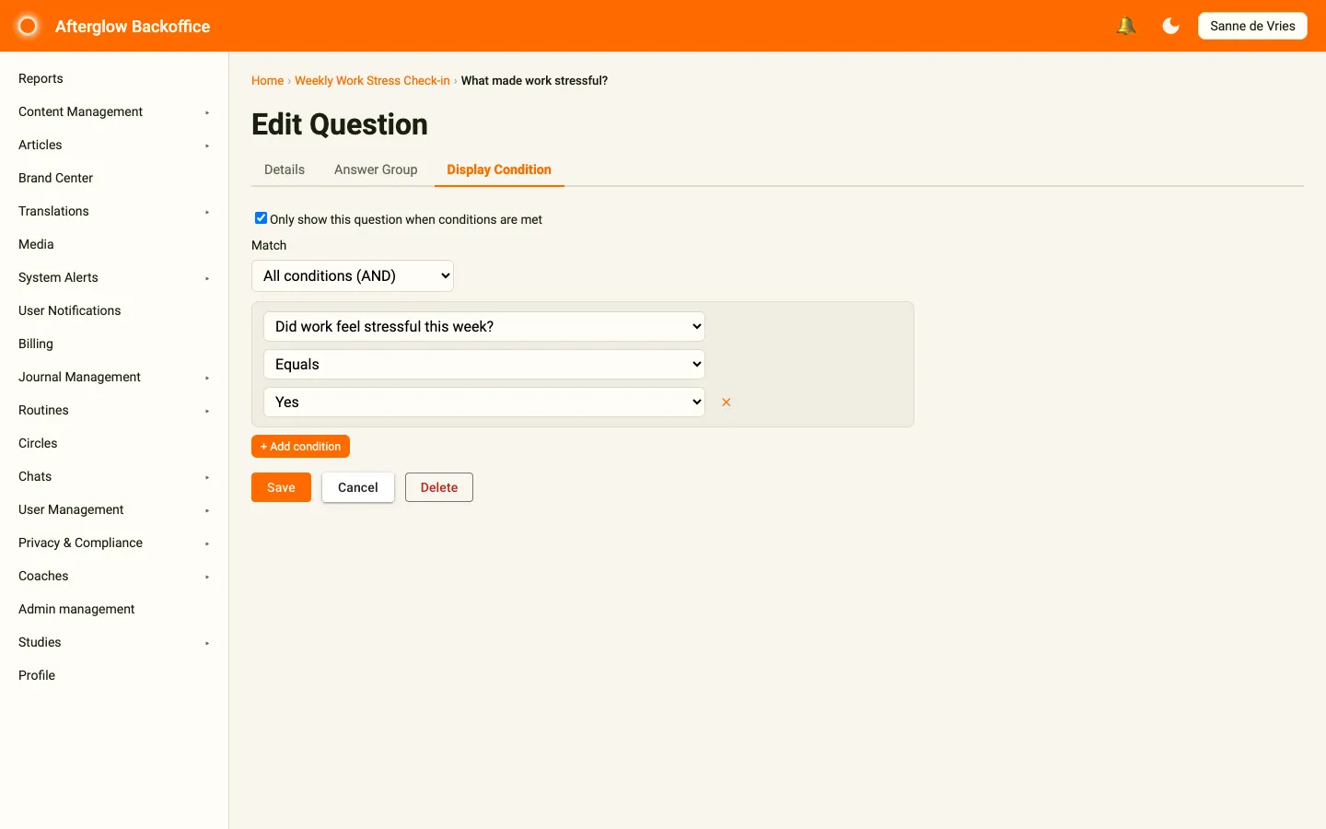Select the Display Condition tab

coord(499,169)
